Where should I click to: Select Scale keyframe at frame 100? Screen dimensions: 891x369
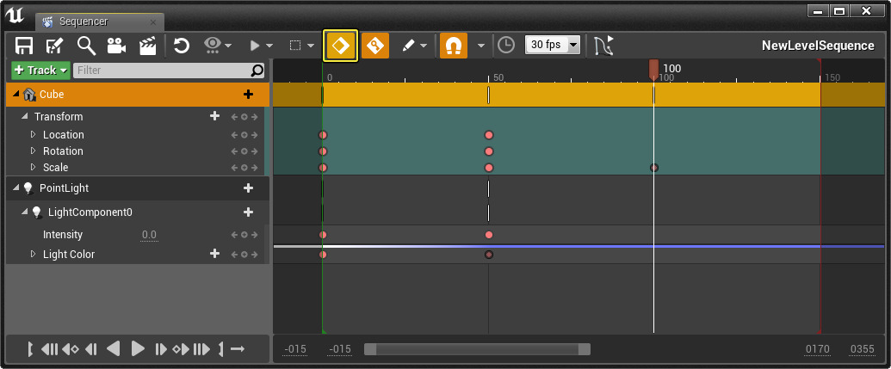[654, 168]
